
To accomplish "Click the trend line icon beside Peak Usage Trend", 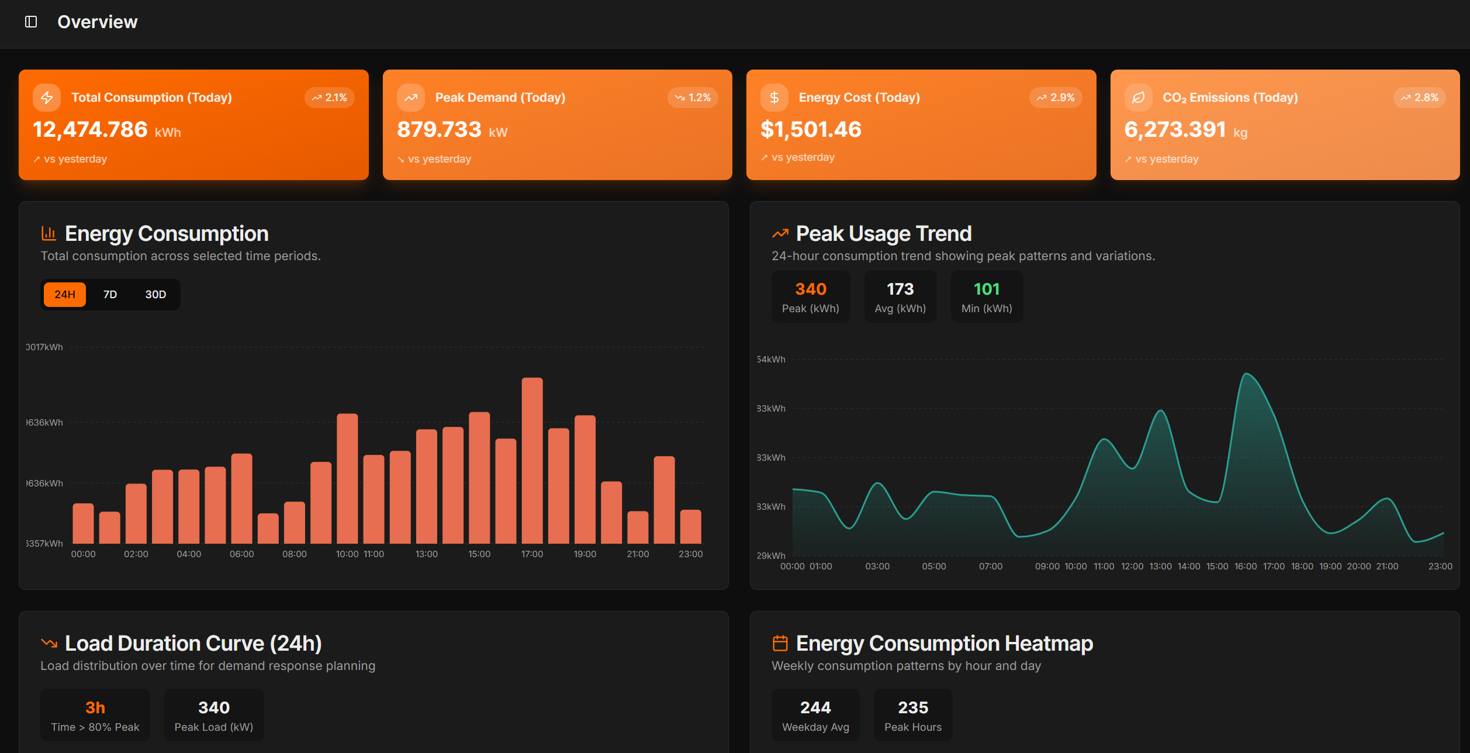I will 779,233.
